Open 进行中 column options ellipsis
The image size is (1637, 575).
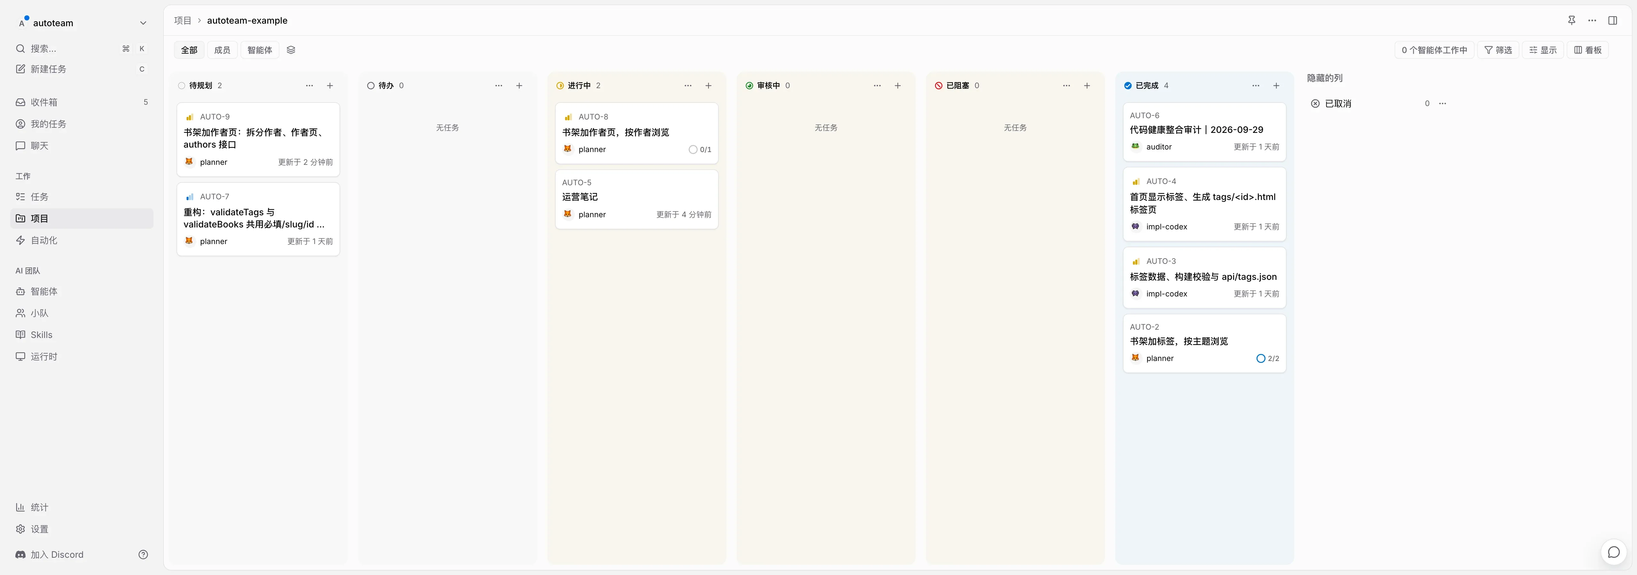click(688, 86)
